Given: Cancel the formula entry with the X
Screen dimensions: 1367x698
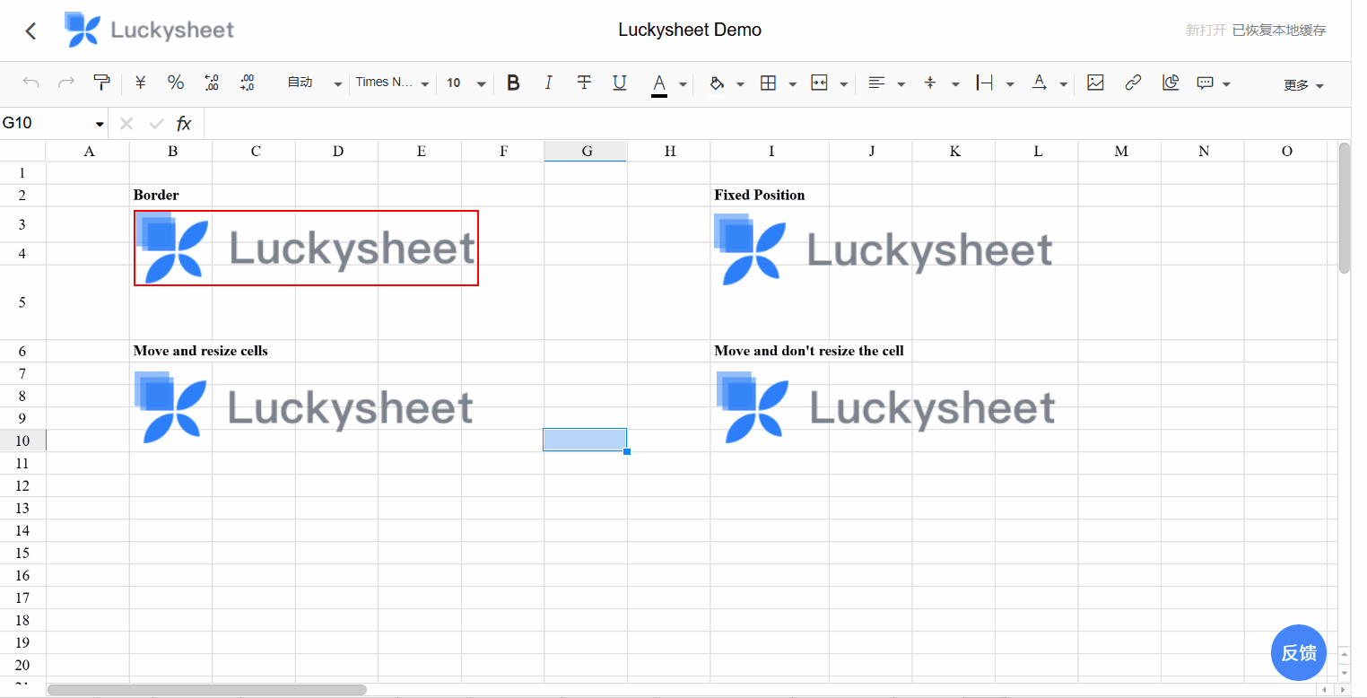Looking at the screenshot, I should 126,124.
